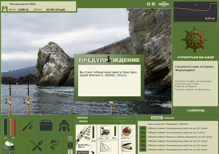Screen dimensions: 219x154
Task: Open the МЕНЮ menu
Action: click(x=164, y=4)
